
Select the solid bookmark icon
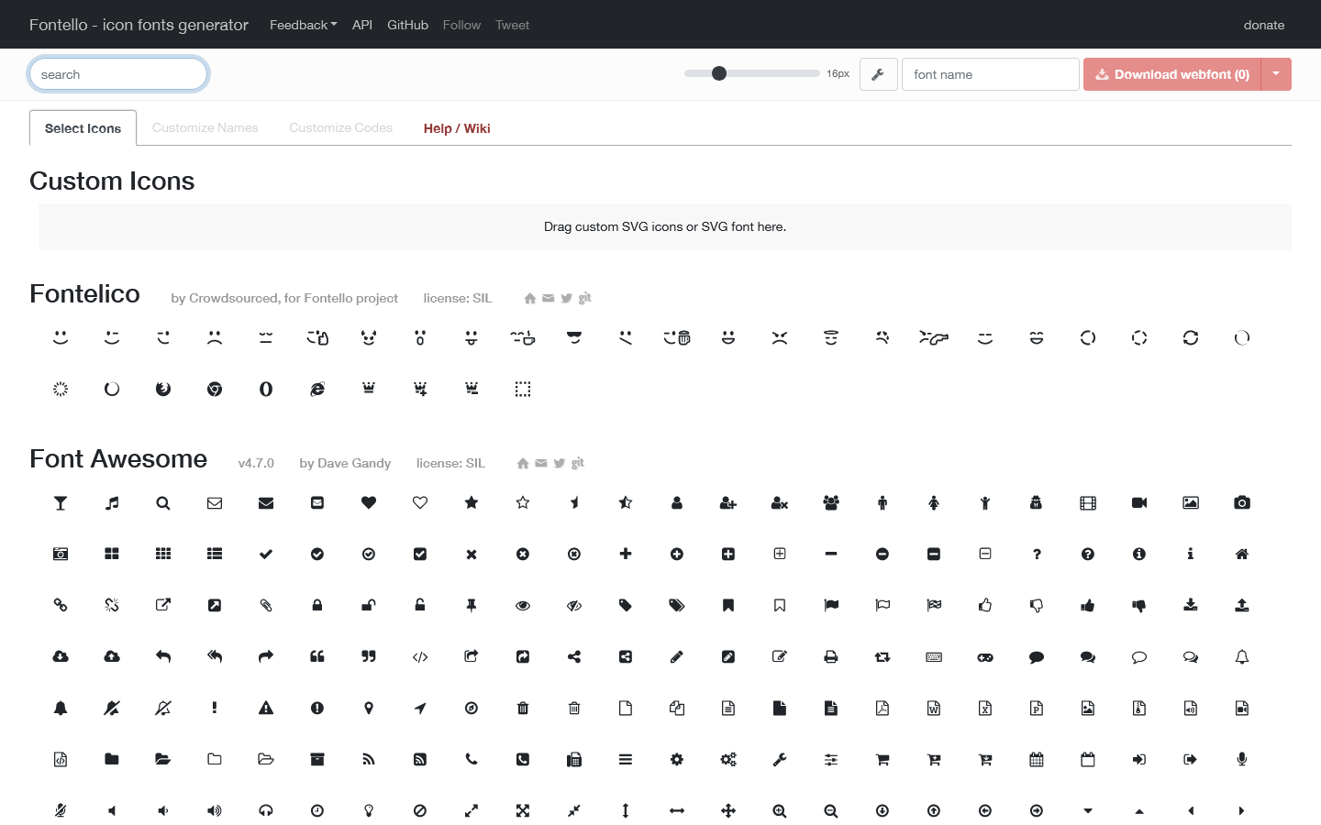(x=728, y=605)
